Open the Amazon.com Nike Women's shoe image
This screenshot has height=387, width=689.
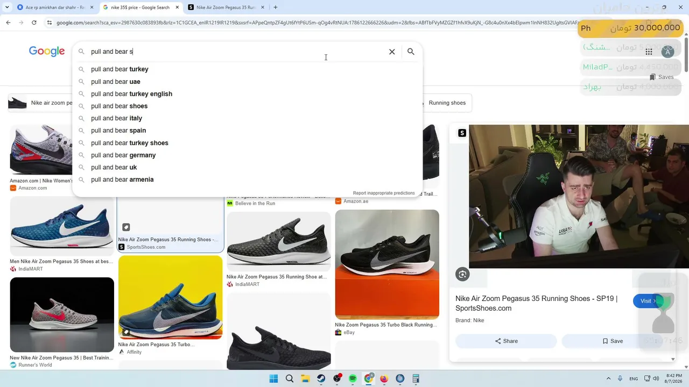41,149
